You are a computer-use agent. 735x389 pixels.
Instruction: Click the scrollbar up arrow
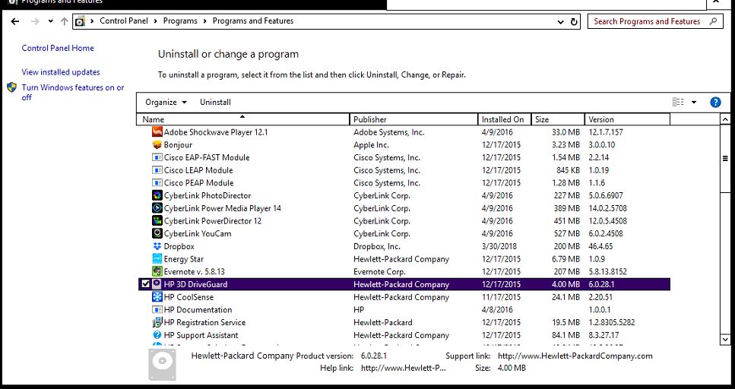(725, 119)
